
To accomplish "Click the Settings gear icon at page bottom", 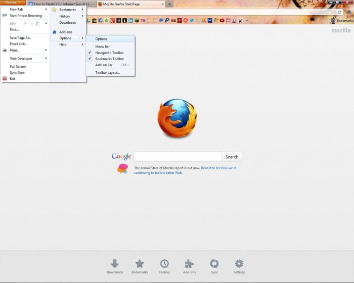I will 239,263.
